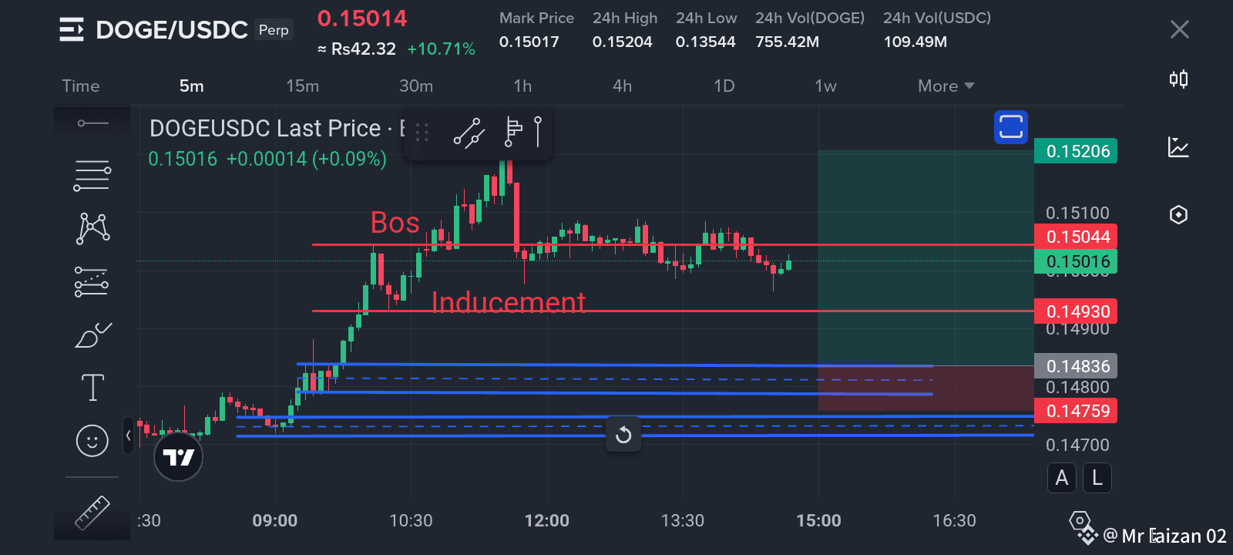The image size is (1233, 555).
Task: Select vertical line tool in floating toolbar
Action: coord(538,132)
